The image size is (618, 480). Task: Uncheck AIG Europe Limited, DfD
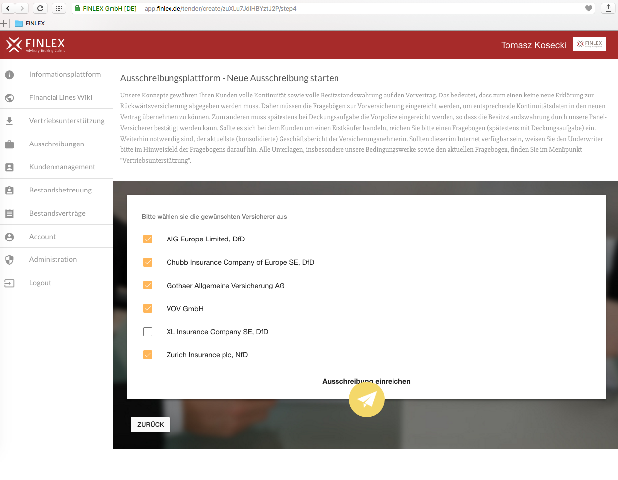[x=148, y=239]
